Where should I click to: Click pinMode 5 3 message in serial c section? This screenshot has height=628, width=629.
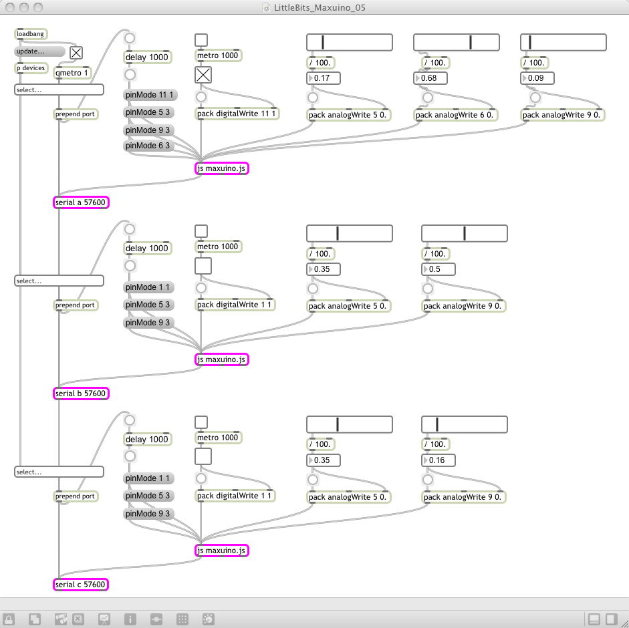(x=148, y=496)
